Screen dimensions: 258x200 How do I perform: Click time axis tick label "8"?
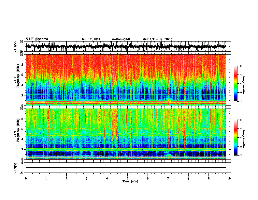click(188, 178)
